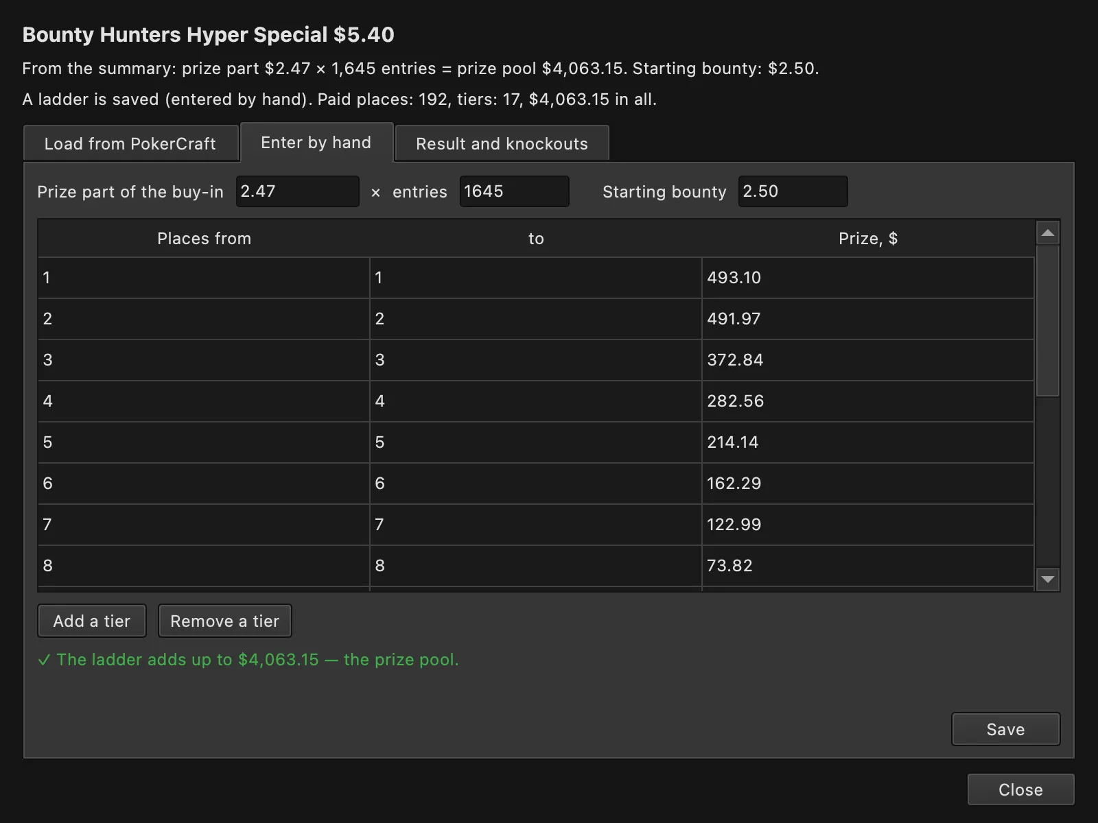
Task: Select the prize cell 162.29
Action: point(868,484)
